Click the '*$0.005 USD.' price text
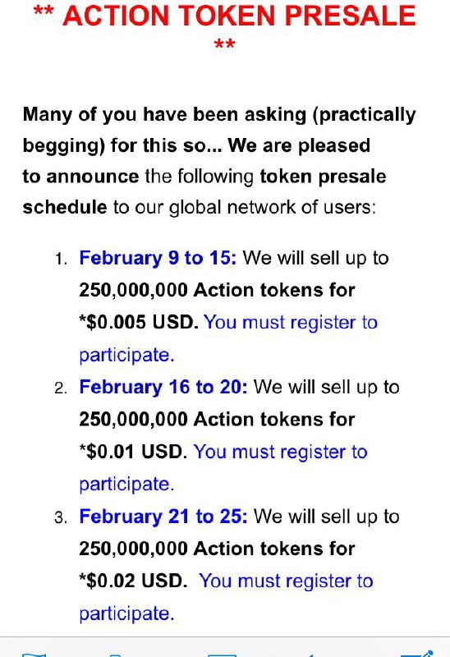Screen dimensions: 450x657 [x=139, y=322]
